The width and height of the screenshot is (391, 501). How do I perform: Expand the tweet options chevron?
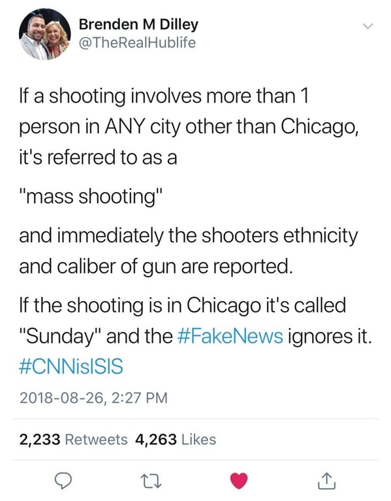368,26
